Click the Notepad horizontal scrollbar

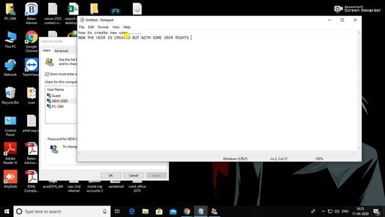[218, 153]
